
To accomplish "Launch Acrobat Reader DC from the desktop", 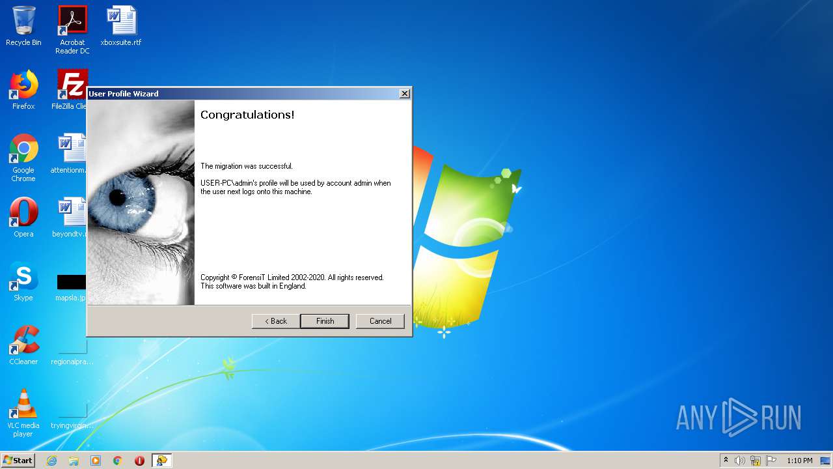I will (x=72, y=30).
